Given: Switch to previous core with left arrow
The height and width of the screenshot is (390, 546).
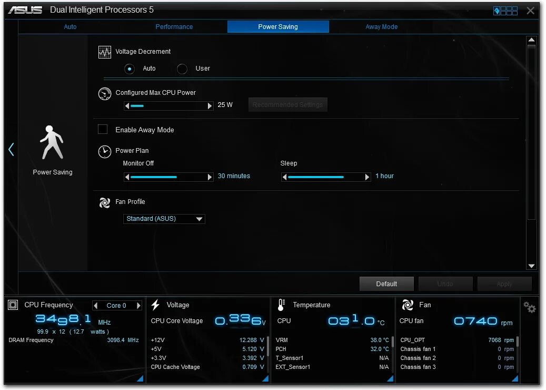Looking at the screenshot, I should tap(96, 306).
